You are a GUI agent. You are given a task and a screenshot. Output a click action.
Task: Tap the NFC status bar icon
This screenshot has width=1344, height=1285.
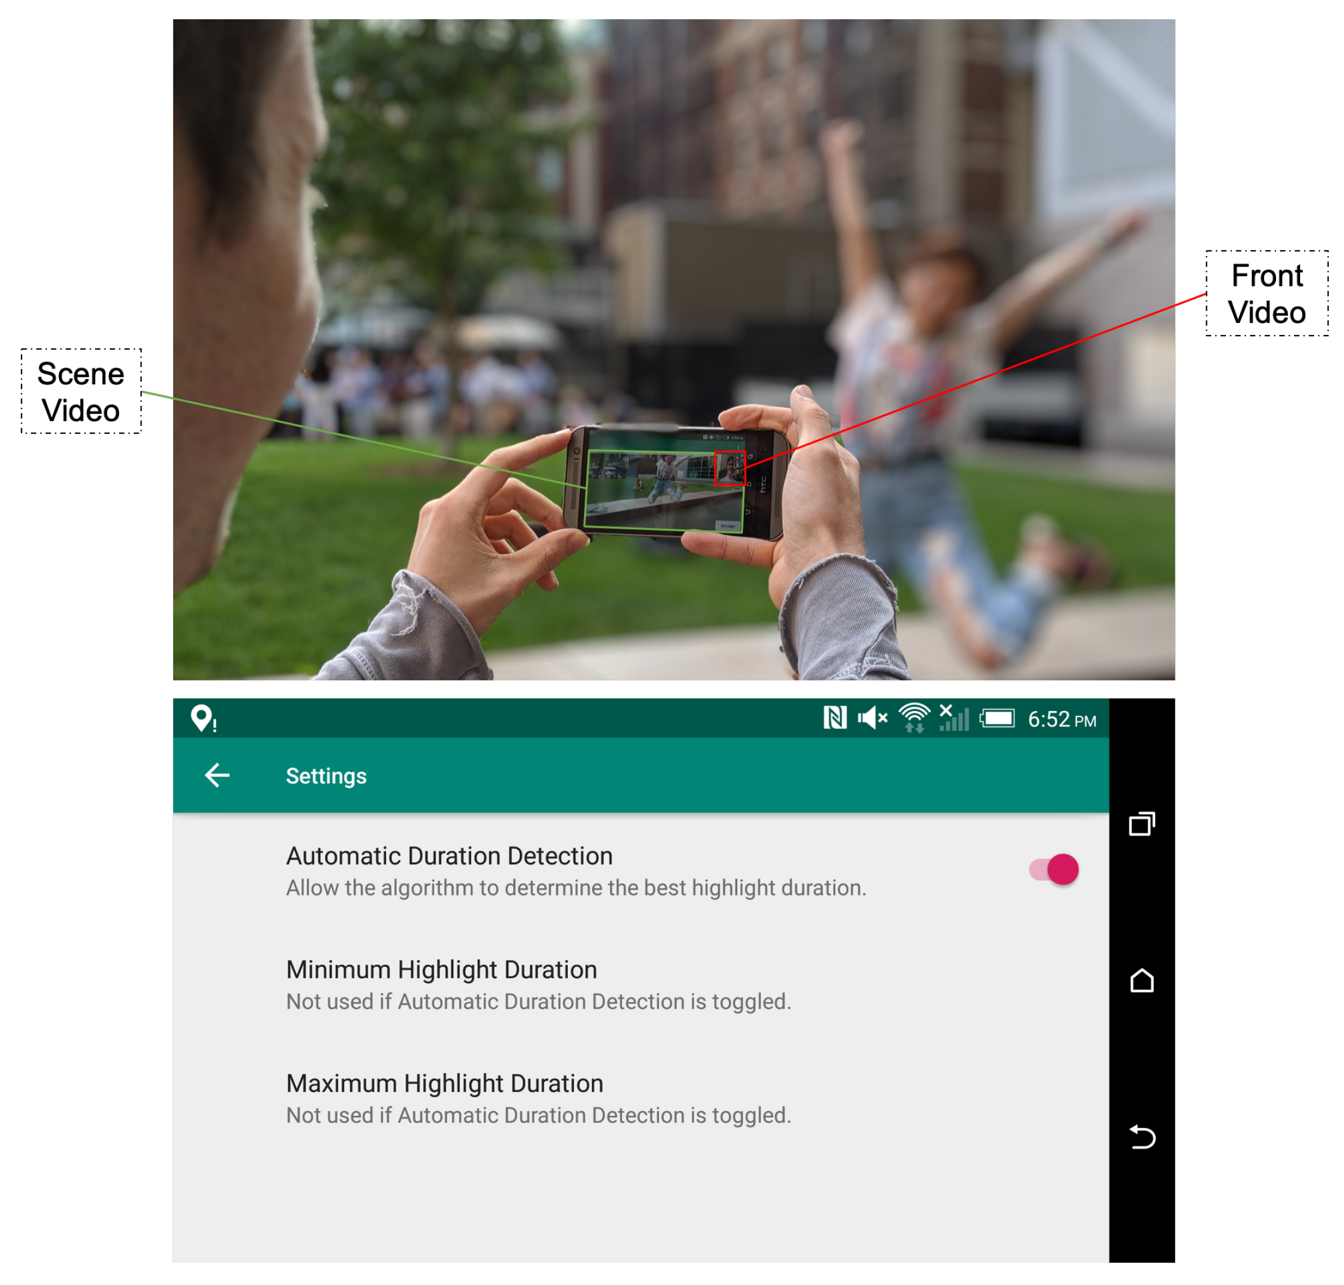(x=834, y=718)
